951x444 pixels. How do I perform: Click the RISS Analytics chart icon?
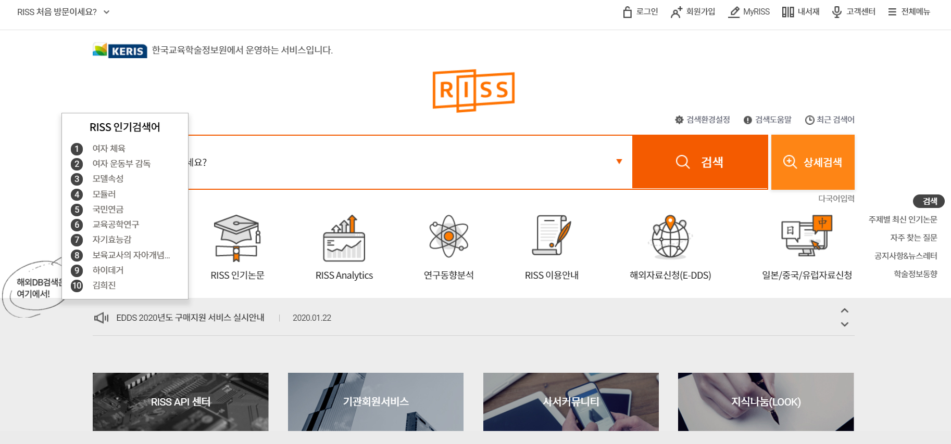(x=344, y=238)
